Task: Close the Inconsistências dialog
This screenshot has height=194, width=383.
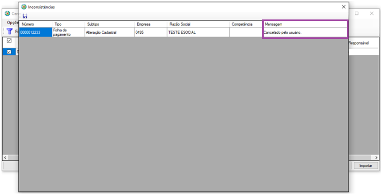Action: 343,7
